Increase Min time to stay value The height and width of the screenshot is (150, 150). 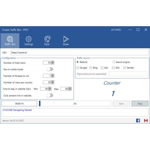(x=50, y=88)
